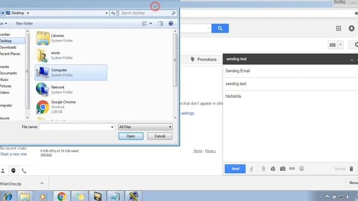Open formatting options in compose window
Image resolution: width=358 pixels, height=201 pixels.
251,169
